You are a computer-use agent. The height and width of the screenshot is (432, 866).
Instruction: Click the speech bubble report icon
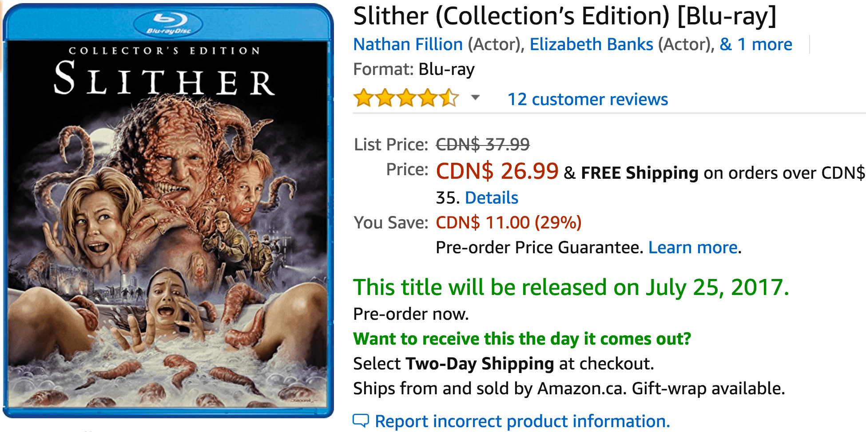click(x=361, y=420)
